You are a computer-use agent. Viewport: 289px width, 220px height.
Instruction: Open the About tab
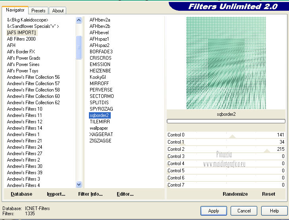pos(58,11)
